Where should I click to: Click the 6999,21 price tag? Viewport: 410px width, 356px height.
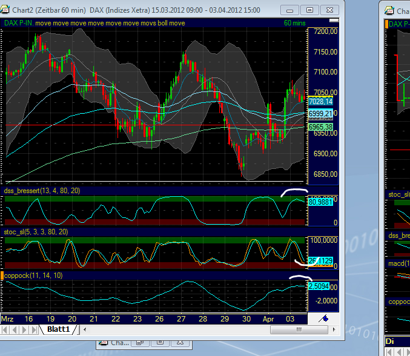(x=320, y=113)
